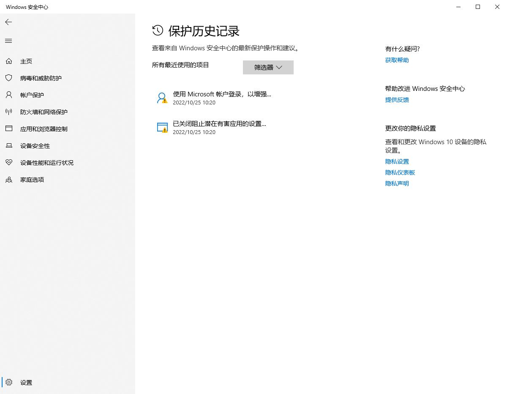Screen dimensions: 507x394
Task: Click the app and browser control icon
Action: tap(9, 129)
